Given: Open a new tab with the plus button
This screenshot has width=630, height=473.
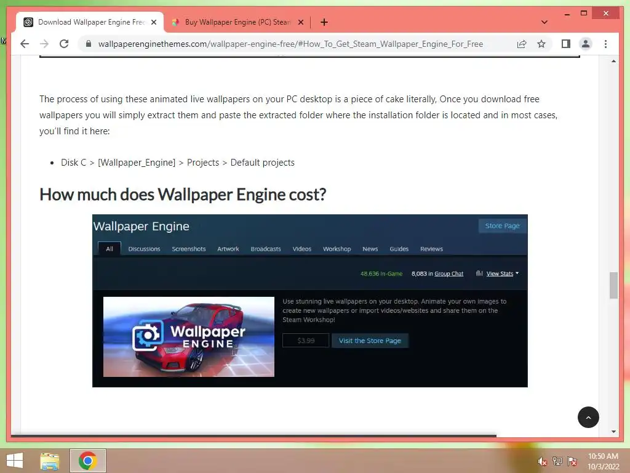Looking at the screenshot, I should coord(324,22).
